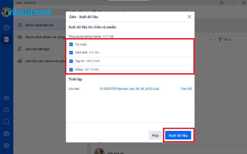Click the friends list icon beside Danh sách bạn bè

tap(20, 25)
